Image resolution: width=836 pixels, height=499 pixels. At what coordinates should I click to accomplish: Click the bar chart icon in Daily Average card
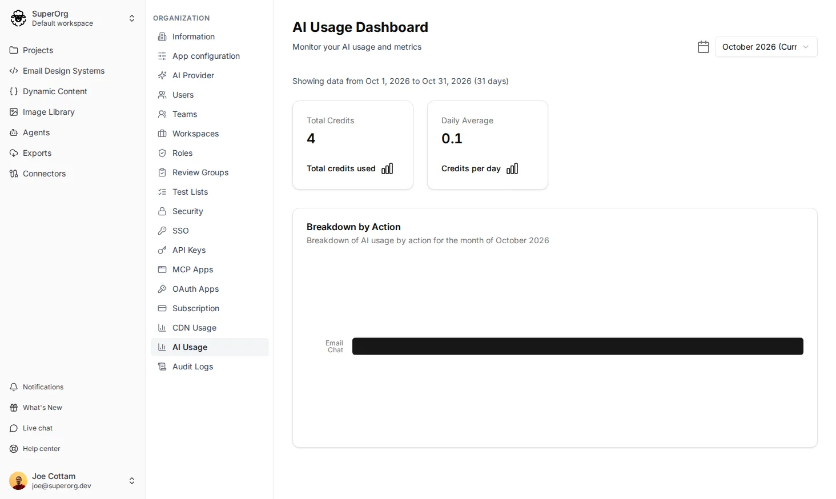click(512, 168)
